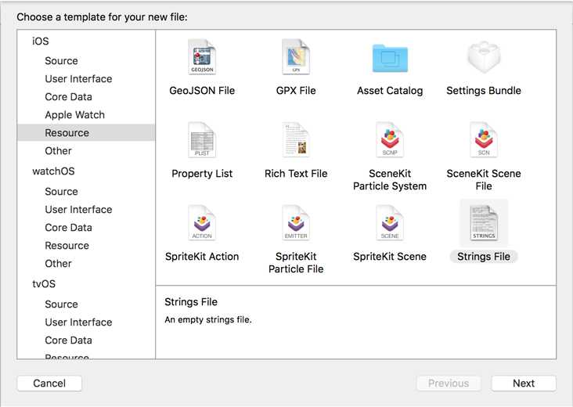The width and height of the screenshot is (573, 407).
Task: Pick the SceneKit Particle System icon
Action: pyautogui.click(x=390, y=140)
